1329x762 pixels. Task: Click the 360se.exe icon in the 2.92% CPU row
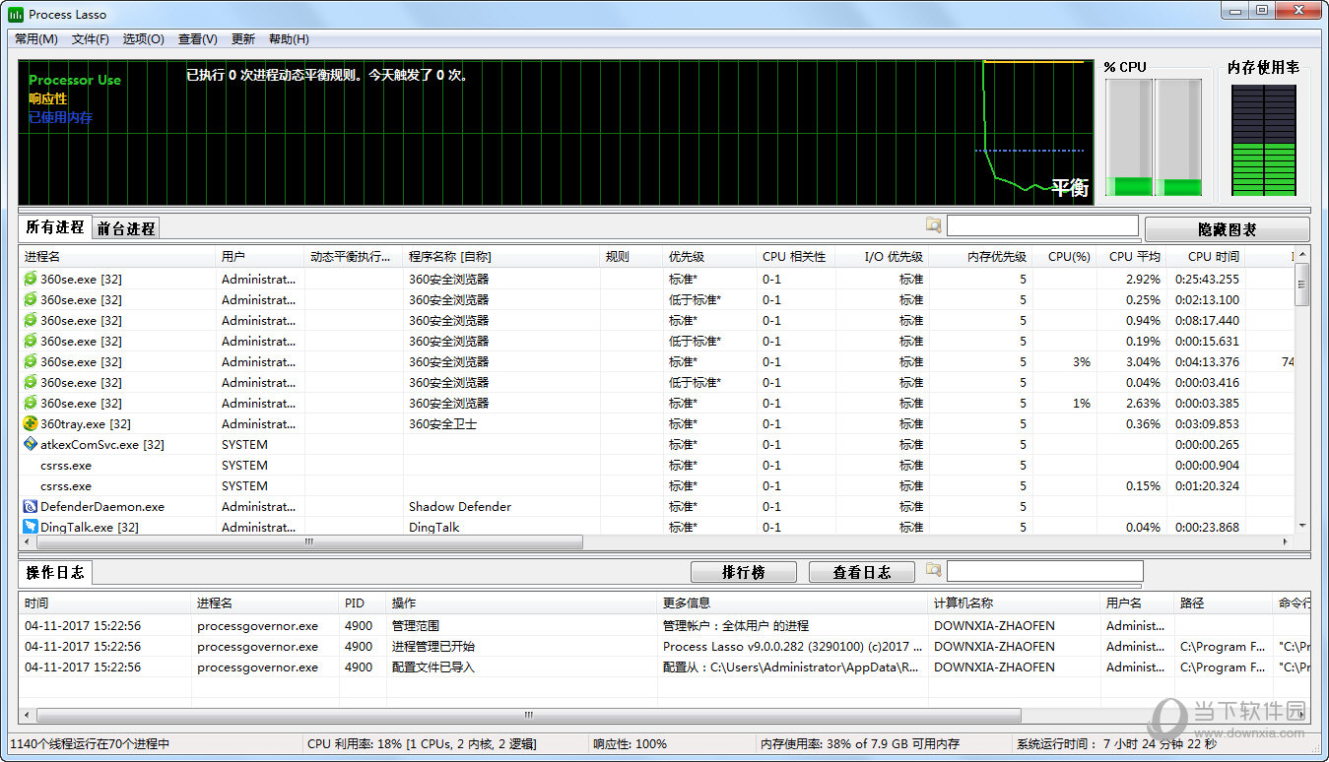tap(31, 280)
